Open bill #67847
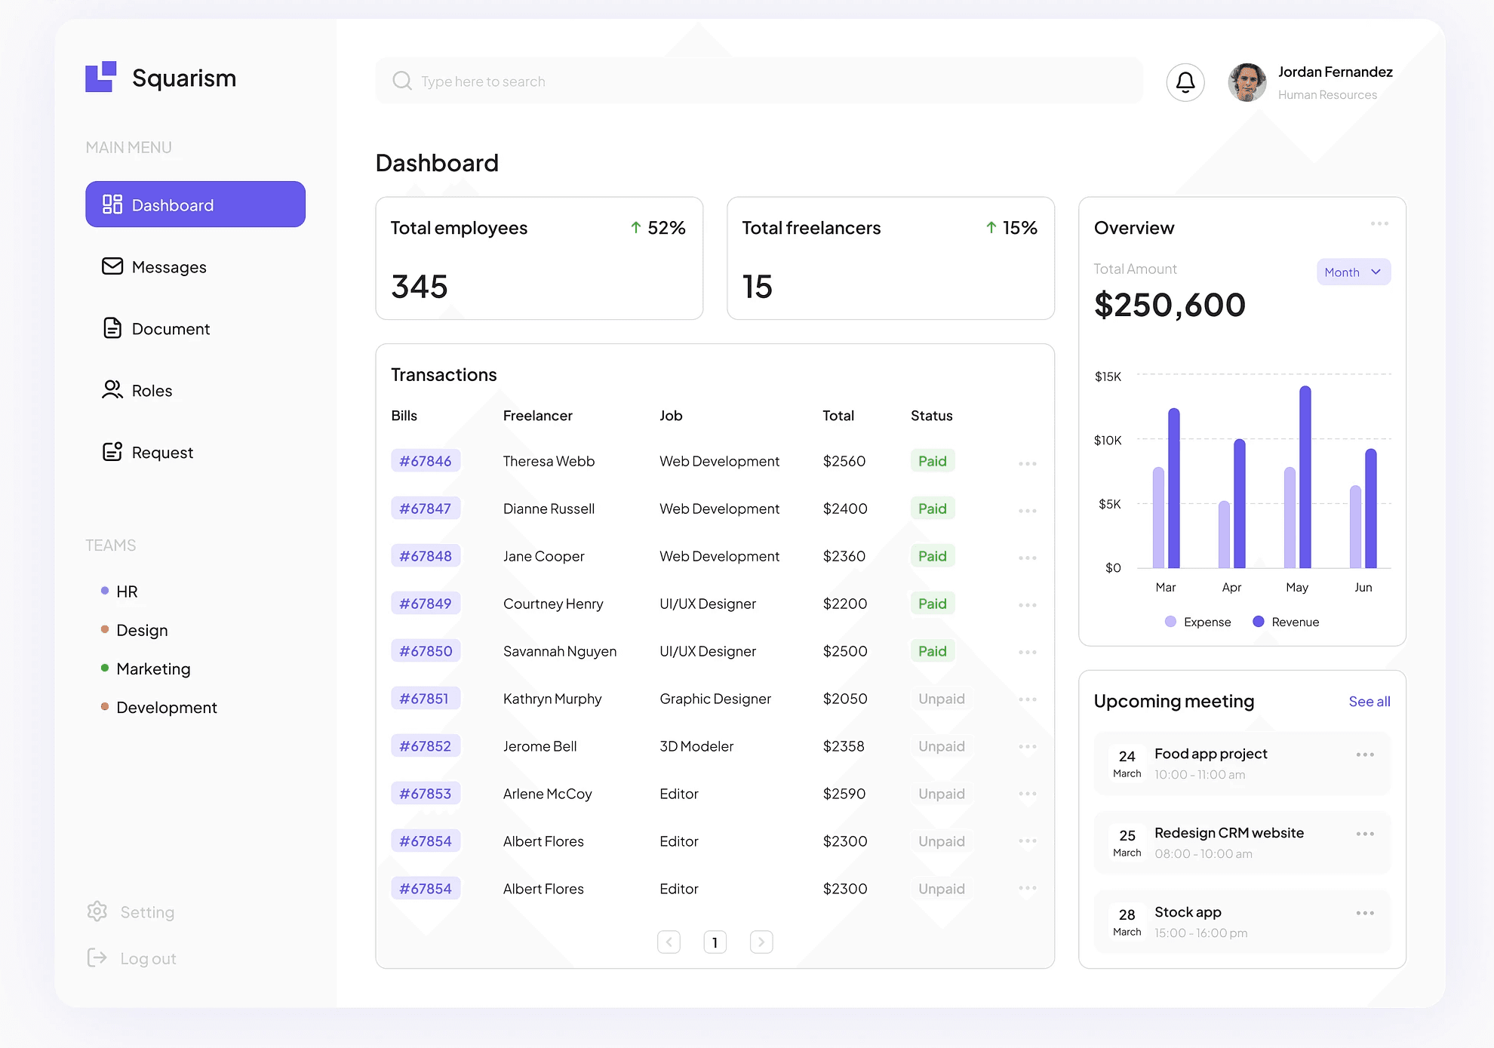This screenshot has width=1494, height=1048. coord(426,509)
